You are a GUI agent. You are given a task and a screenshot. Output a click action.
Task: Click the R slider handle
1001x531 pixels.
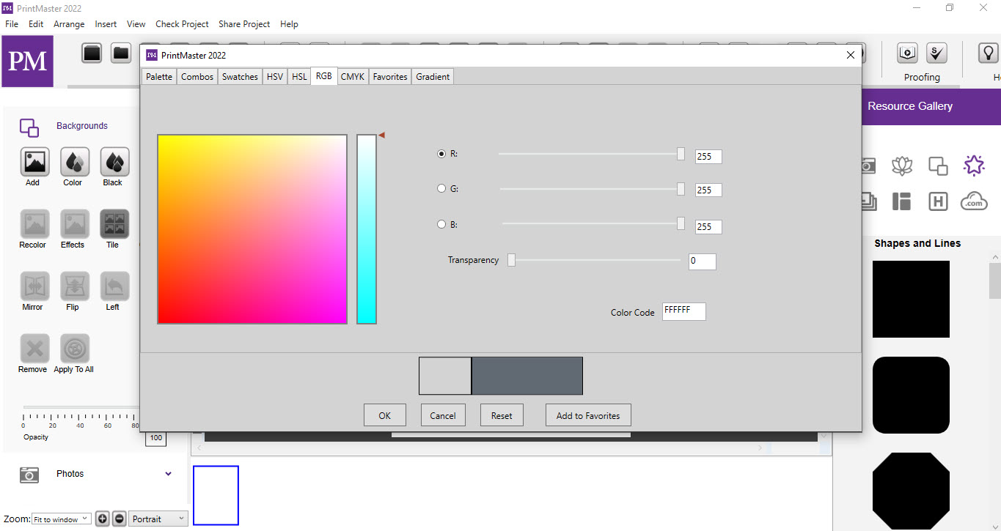(681, 154)
